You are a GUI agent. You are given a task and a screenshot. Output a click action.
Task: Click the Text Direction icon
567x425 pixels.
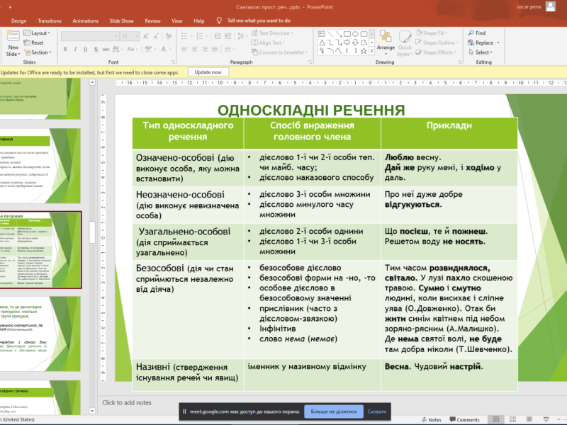tap(273, 33)
